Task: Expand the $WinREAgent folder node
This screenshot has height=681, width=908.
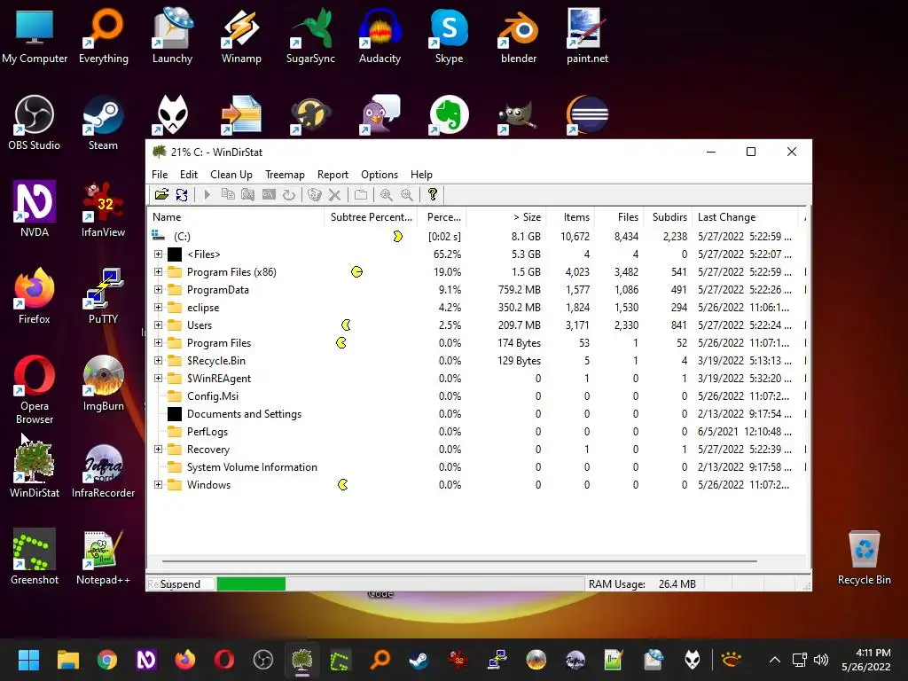Action: coord(158,378)
